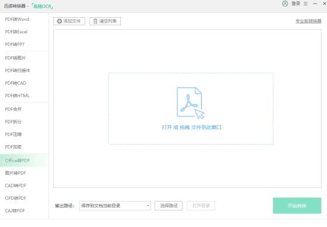Image resolution: width=327 pixels, height=227 pixels.
Task: Click the 选择路径 button
Action: pyautogui.click(x=168, y=206)
